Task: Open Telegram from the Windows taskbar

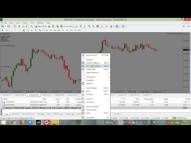Action: click(30, 122)
